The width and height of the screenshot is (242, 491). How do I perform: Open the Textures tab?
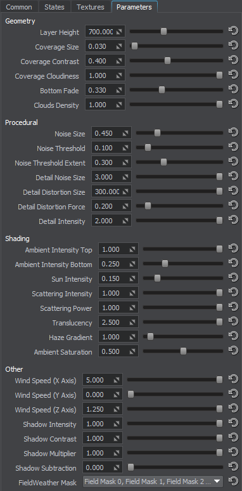click(91, 7)
